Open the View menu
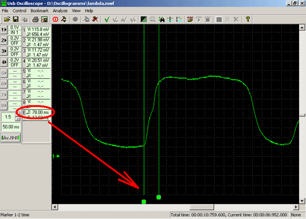The height and width of the screenshot is (219, 306). point(76,11)
